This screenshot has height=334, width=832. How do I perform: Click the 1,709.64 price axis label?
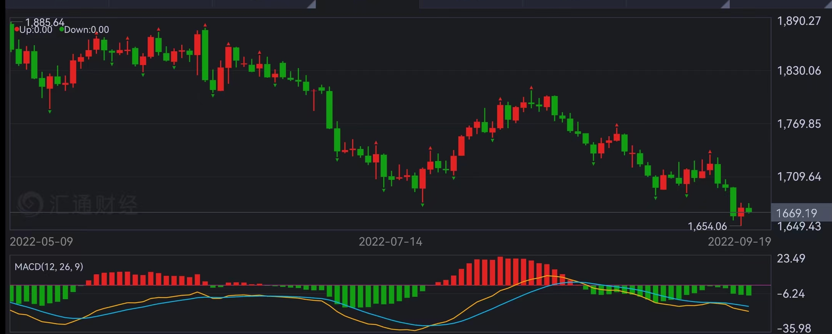click(799, 176)
